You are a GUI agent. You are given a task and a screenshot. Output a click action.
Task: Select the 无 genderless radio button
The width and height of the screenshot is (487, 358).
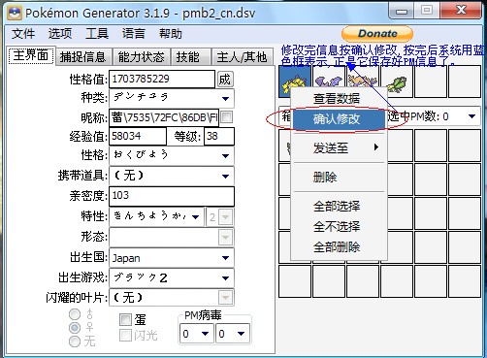(x=75, y=342)
